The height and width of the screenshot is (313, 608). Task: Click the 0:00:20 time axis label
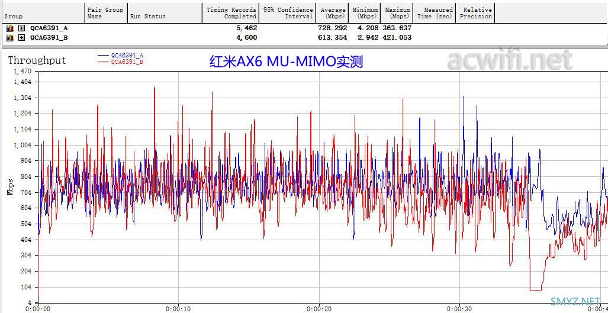point(319,309)
